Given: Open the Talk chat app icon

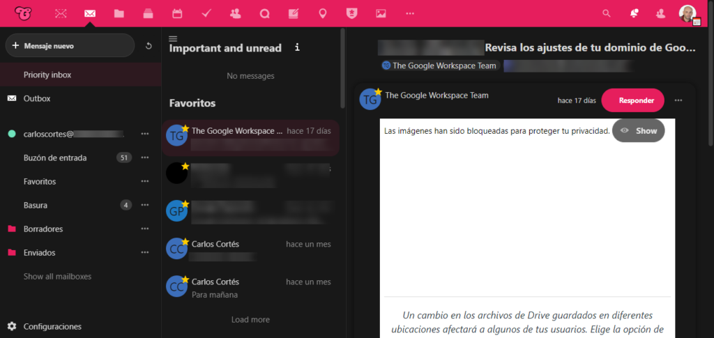Looking at the screenshot, I should [264, 14].
